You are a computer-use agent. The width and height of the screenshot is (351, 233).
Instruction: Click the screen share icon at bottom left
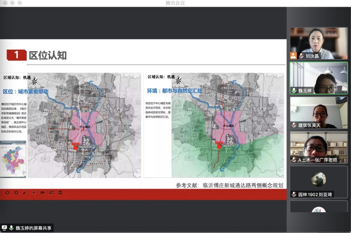5,228
